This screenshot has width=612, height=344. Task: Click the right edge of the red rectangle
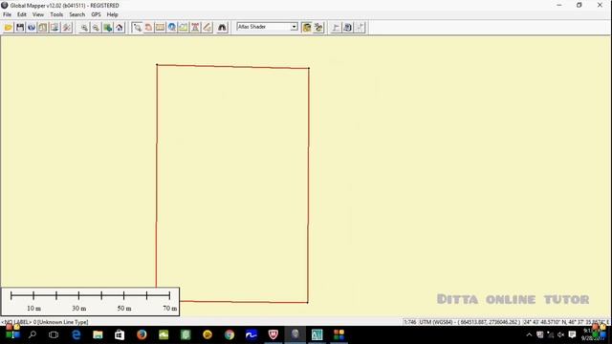pyautogui.click(x=308, y=185)
